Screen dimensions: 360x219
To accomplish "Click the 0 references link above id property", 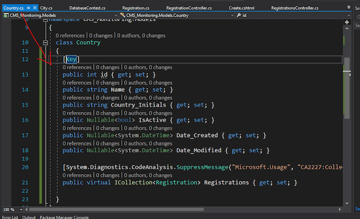I will [x=77, y=67].
